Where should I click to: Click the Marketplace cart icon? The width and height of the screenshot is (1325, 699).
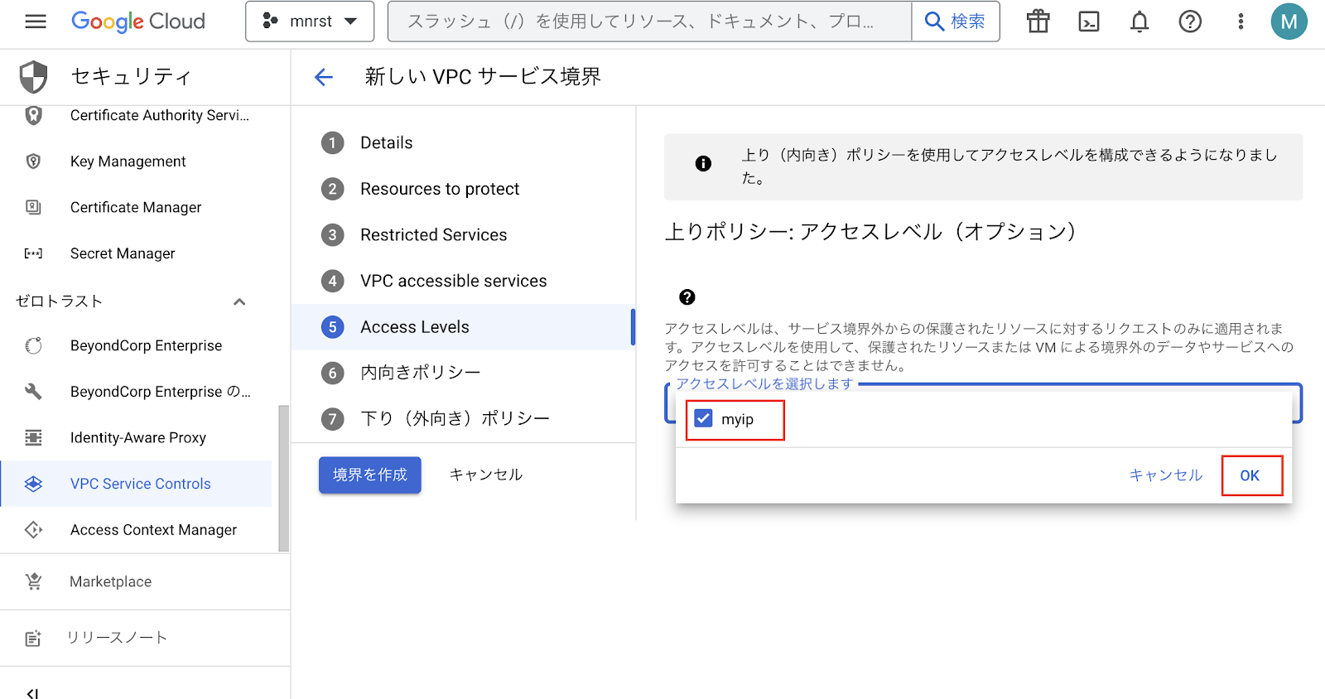33,582
